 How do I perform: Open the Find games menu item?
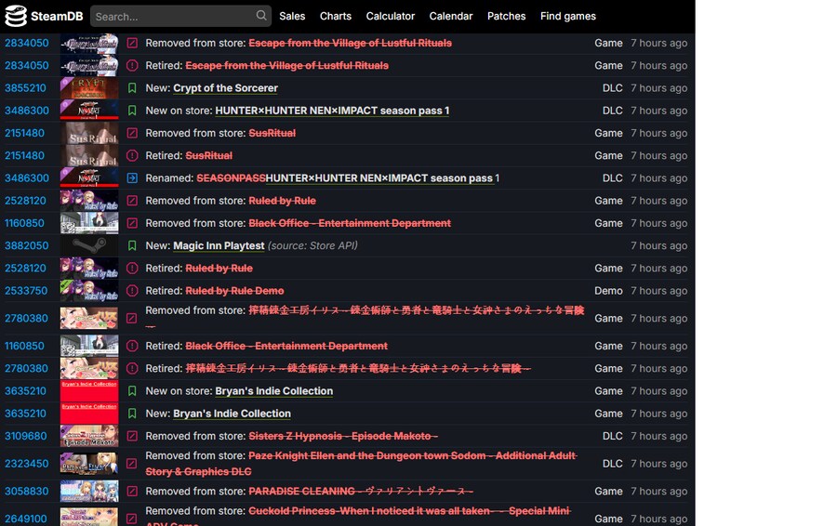568,16
